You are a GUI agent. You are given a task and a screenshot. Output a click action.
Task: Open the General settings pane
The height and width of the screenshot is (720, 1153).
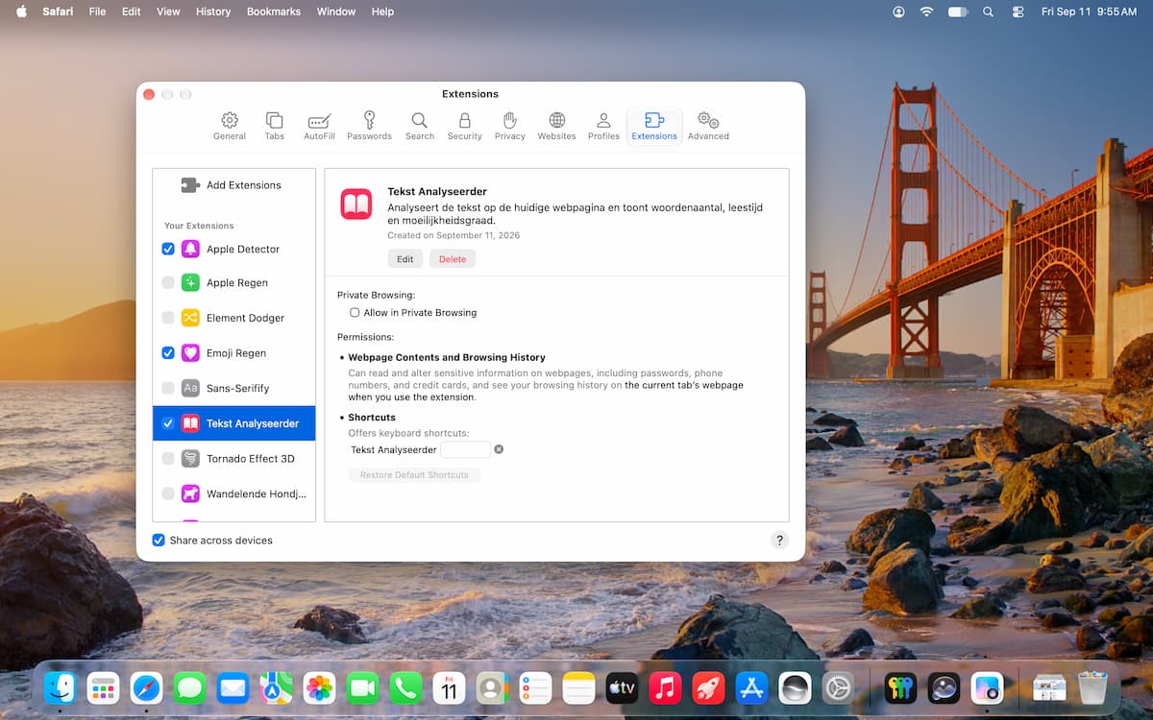(x=230, y=126)
